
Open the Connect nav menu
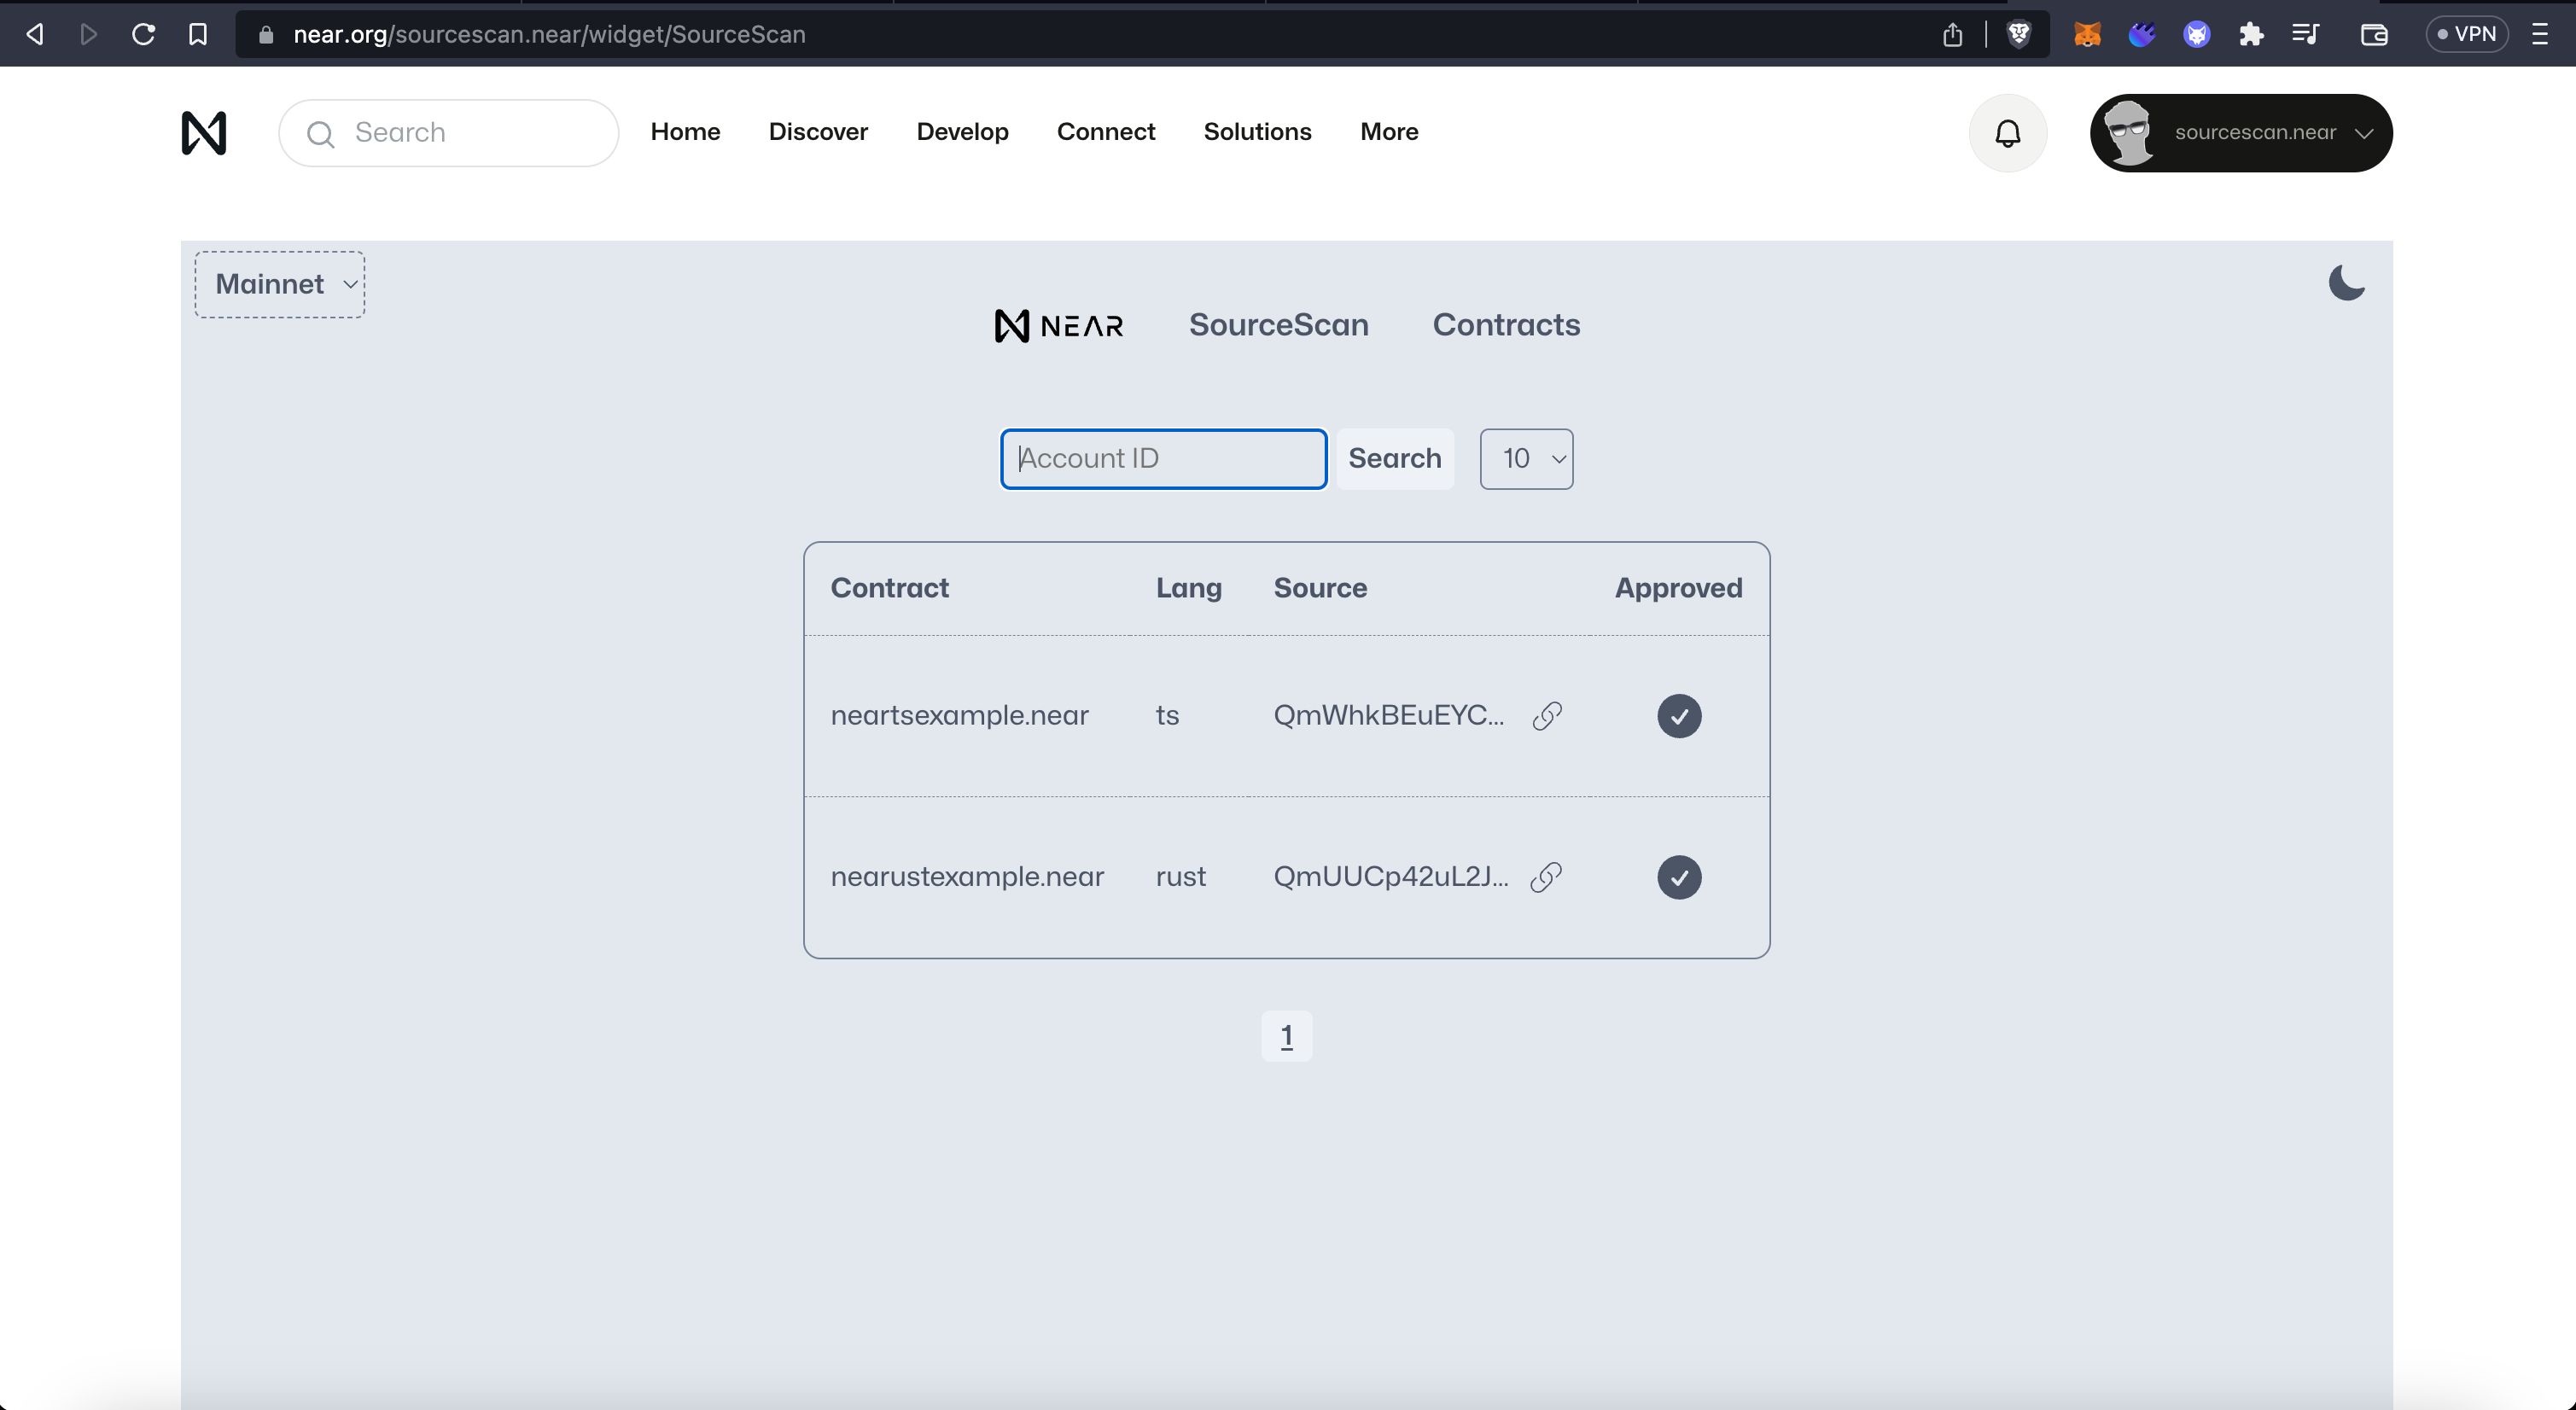tap(1106, 132)
